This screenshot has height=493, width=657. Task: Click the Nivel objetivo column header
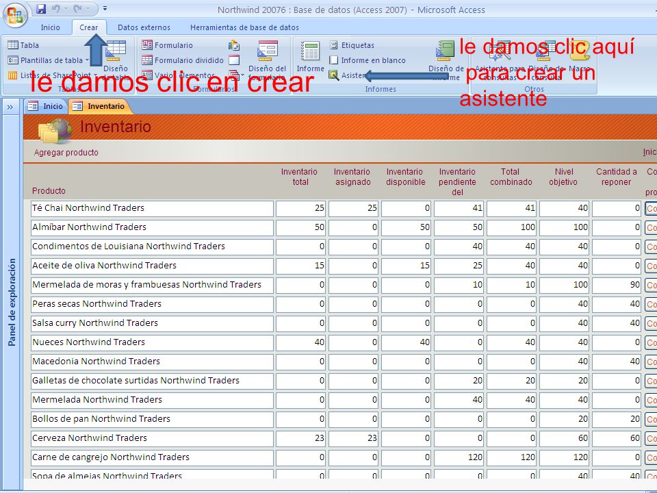pyautogui.click(x=563, y=177)
